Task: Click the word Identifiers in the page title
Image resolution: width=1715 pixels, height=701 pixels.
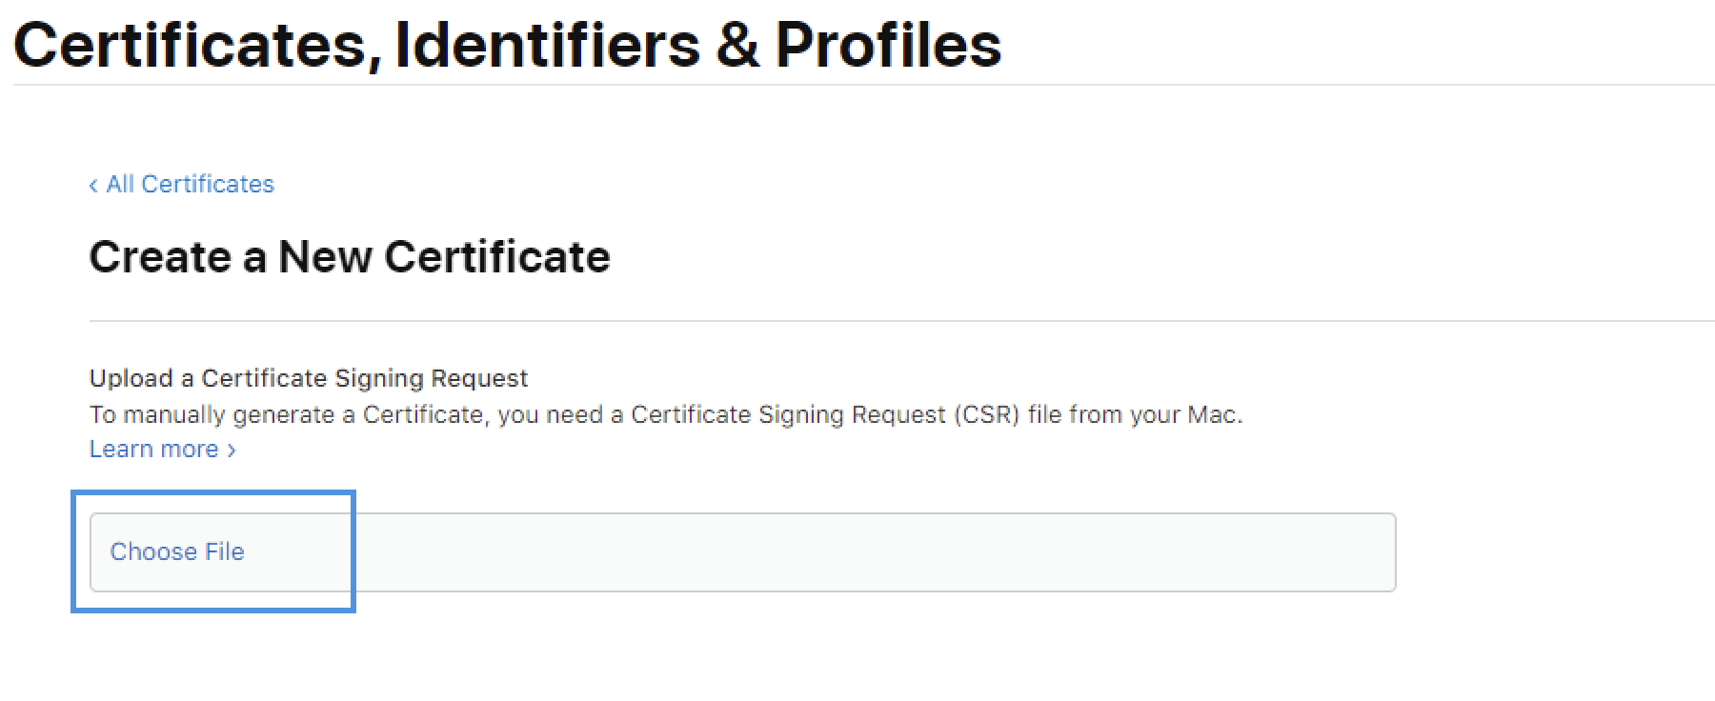Action: 547,45
